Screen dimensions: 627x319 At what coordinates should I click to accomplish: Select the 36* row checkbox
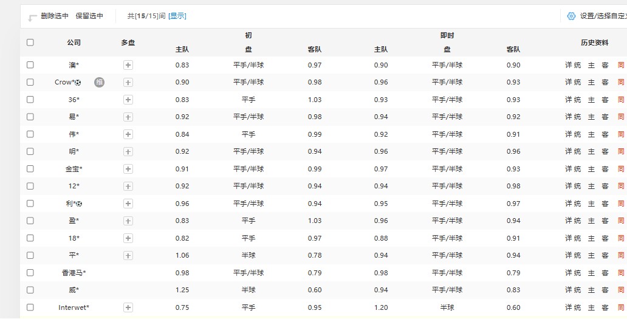(x=30, y=100)
